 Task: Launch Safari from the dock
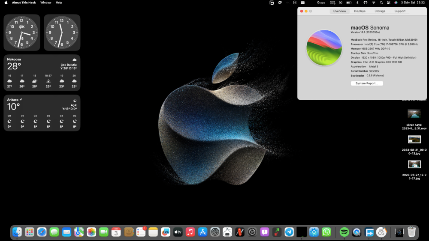(x=42, y=232)
